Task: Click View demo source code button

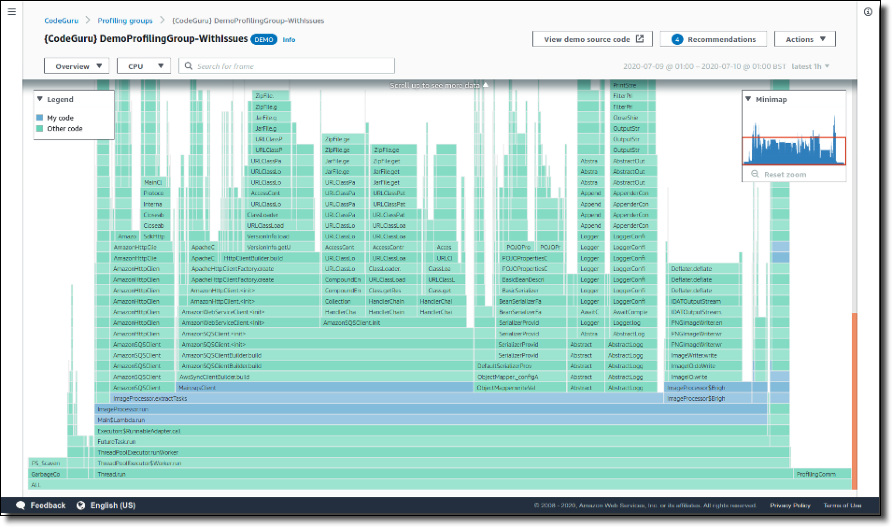Action: (x=592, y=39)
